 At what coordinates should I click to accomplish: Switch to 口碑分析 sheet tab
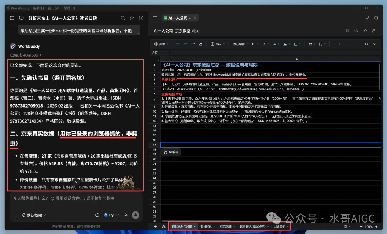pos(281,226)
